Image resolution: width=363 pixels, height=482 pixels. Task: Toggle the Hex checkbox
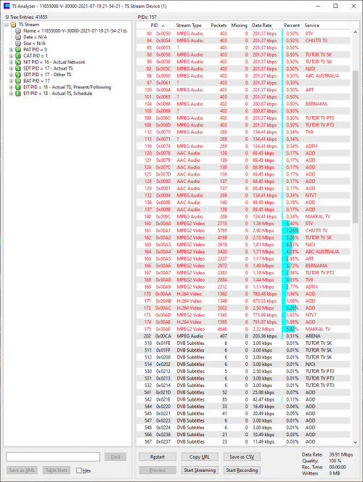coord(79,470)
